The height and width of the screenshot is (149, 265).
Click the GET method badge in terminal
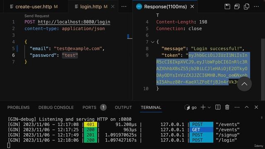[201, 130]
